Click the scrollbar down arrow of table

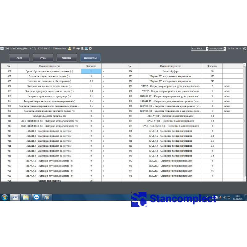click(245, 179)
